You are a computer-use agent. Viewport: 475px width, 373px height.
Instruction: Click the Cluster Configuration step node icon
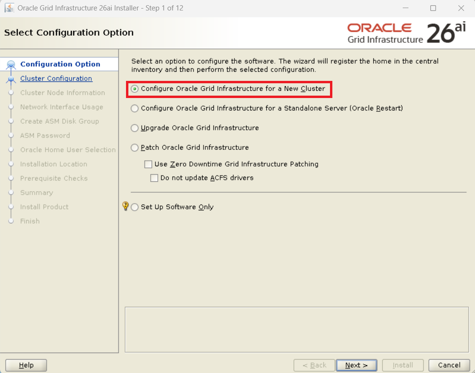click(10, 79)
